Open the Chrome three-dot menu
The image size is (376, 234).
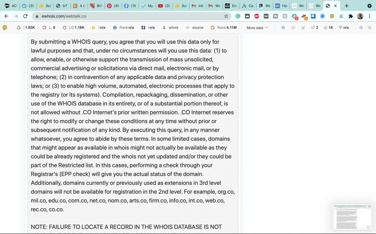pos(370,16)
